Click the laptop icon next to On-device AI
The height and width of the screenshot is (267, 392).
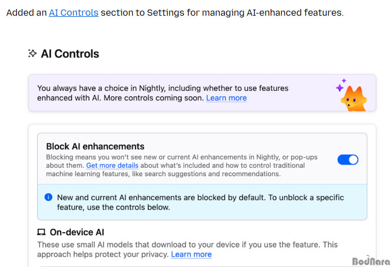click(x=41, y=232)
